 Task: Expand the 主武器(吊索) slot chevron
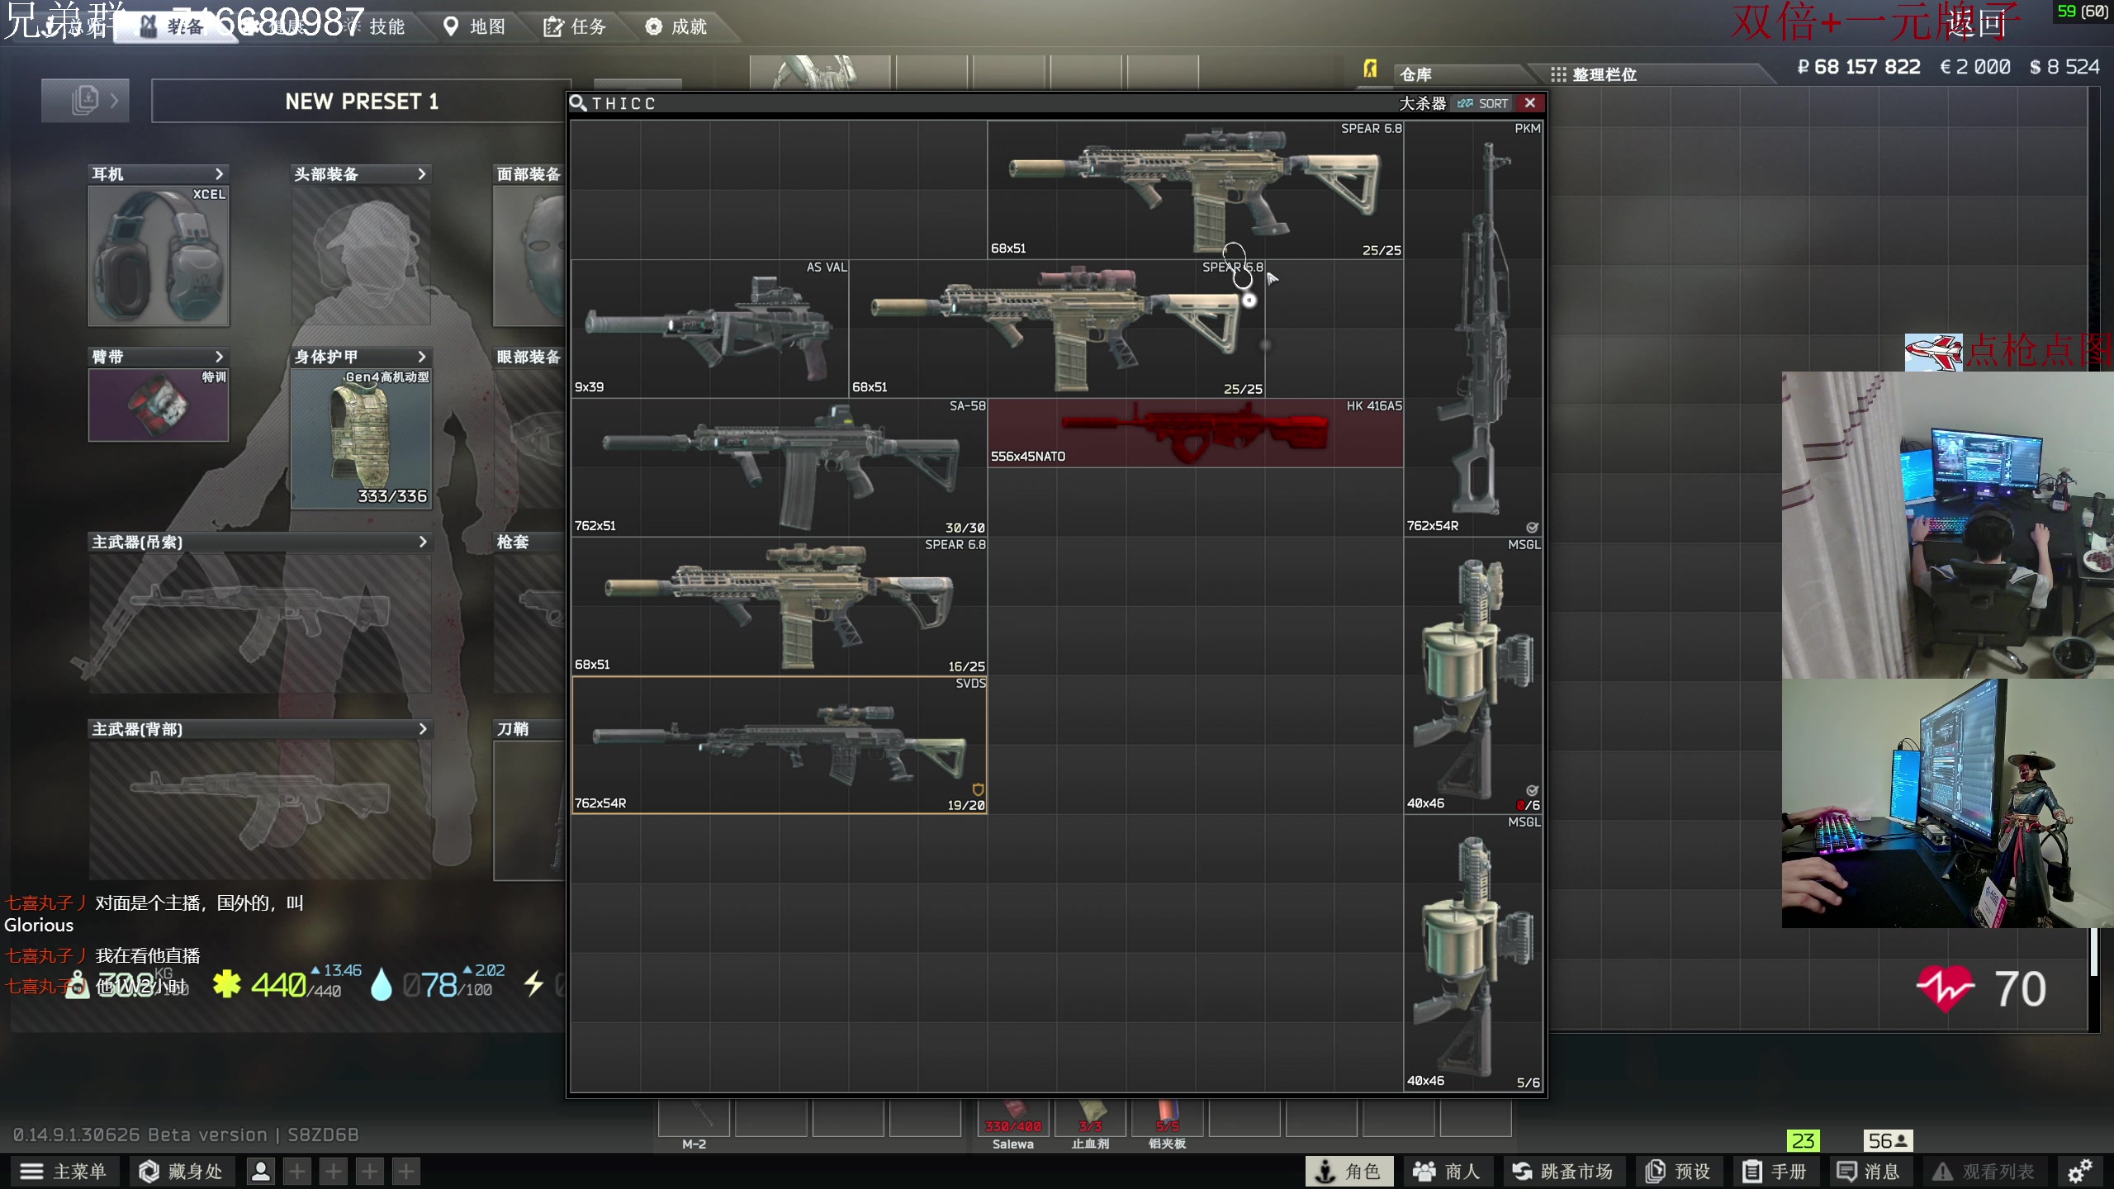point(423,542)
